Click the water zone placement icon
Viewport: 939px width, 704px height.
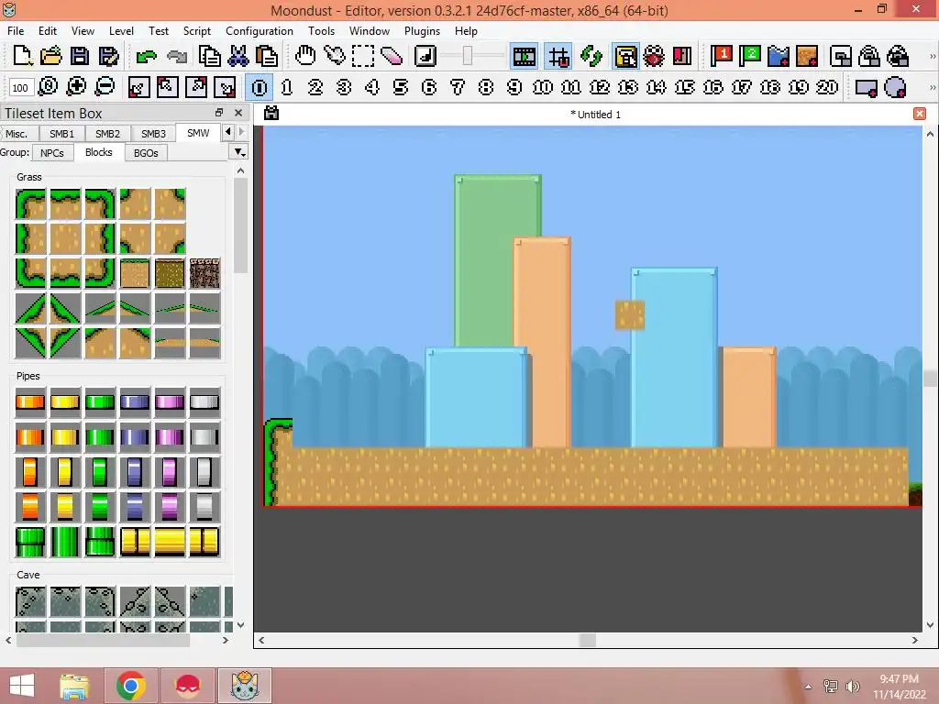point(778,56)
